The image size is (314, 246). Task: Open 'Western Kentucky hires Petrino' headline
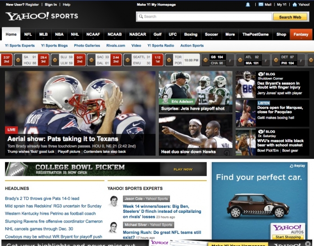[x=50, y=213]
